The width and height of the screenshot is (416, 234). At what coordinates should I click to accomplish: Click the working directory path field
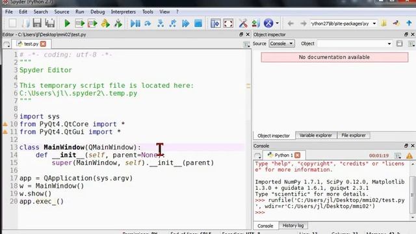click(341, 23)
